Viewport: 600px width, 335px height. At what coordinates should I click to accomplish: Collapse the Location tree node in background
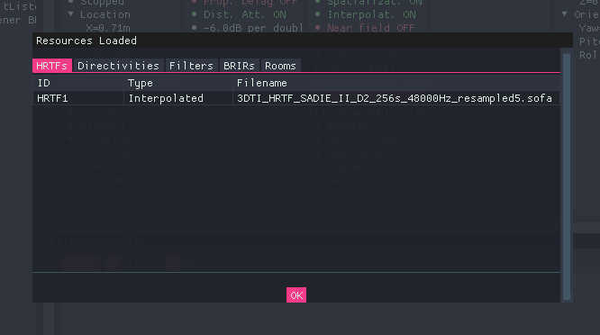pyautogui.click(x=71, y=14)
